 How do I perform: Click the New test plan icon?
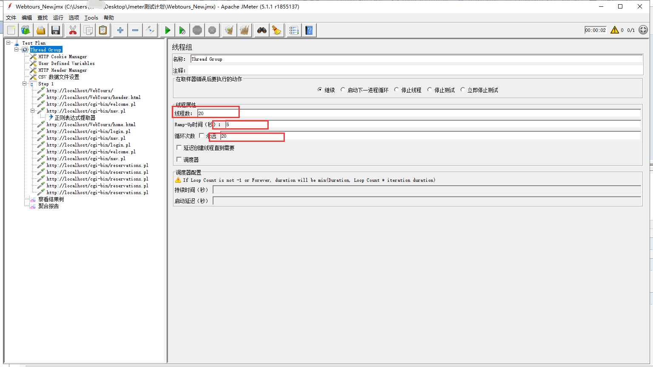click(11, 30)
